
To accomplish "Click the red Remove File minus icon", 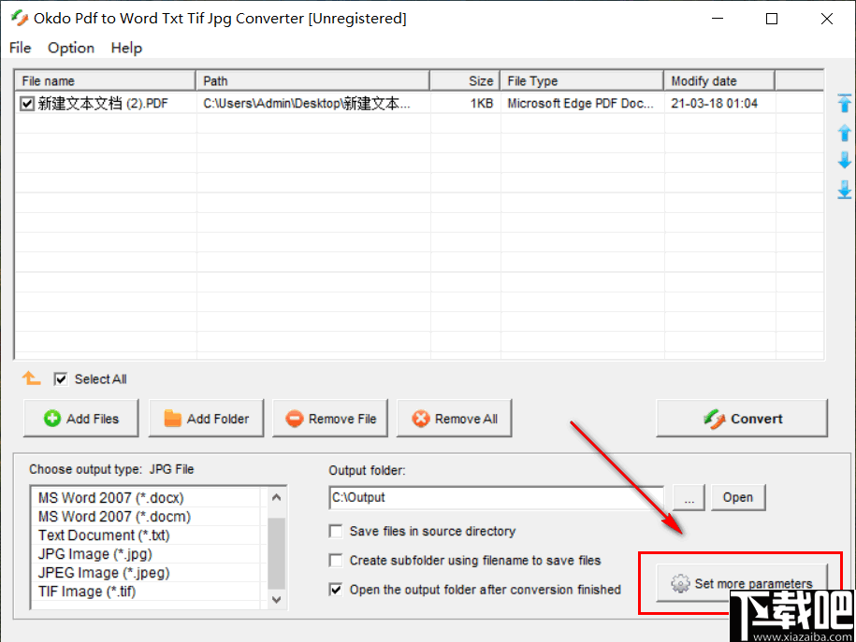I will tap(296, 418).
